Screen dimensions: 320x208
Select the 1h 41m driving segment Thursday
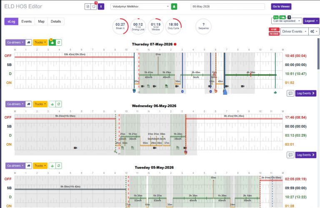click(149, 75)
